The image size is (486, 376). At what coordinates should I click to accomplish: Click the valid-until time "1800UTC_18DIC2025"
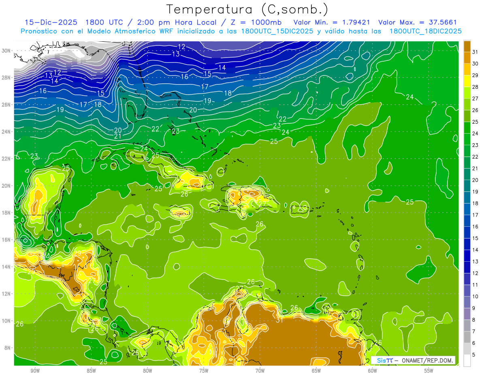425,31
